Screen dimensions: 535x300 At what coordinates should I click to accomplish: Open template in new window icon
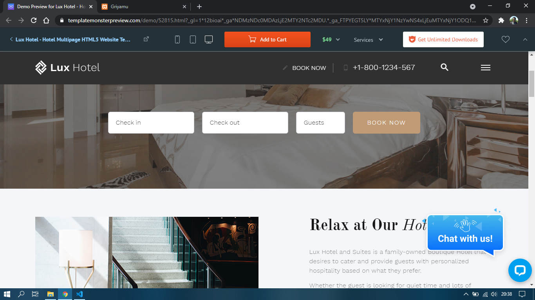pos(146,39)
